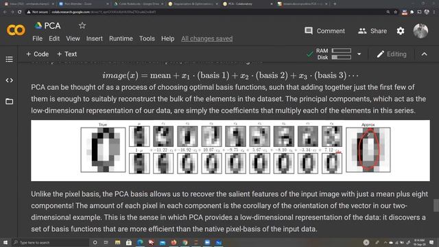This screenshot has height=247, width=439.
Task: Launch Microsoft Edge from the taskbar
Action: pos(140,242)
